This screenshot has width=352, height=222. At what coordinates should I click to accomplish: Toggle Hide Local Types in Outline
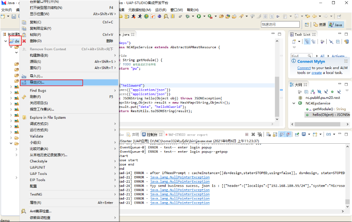tap(339, 92)
